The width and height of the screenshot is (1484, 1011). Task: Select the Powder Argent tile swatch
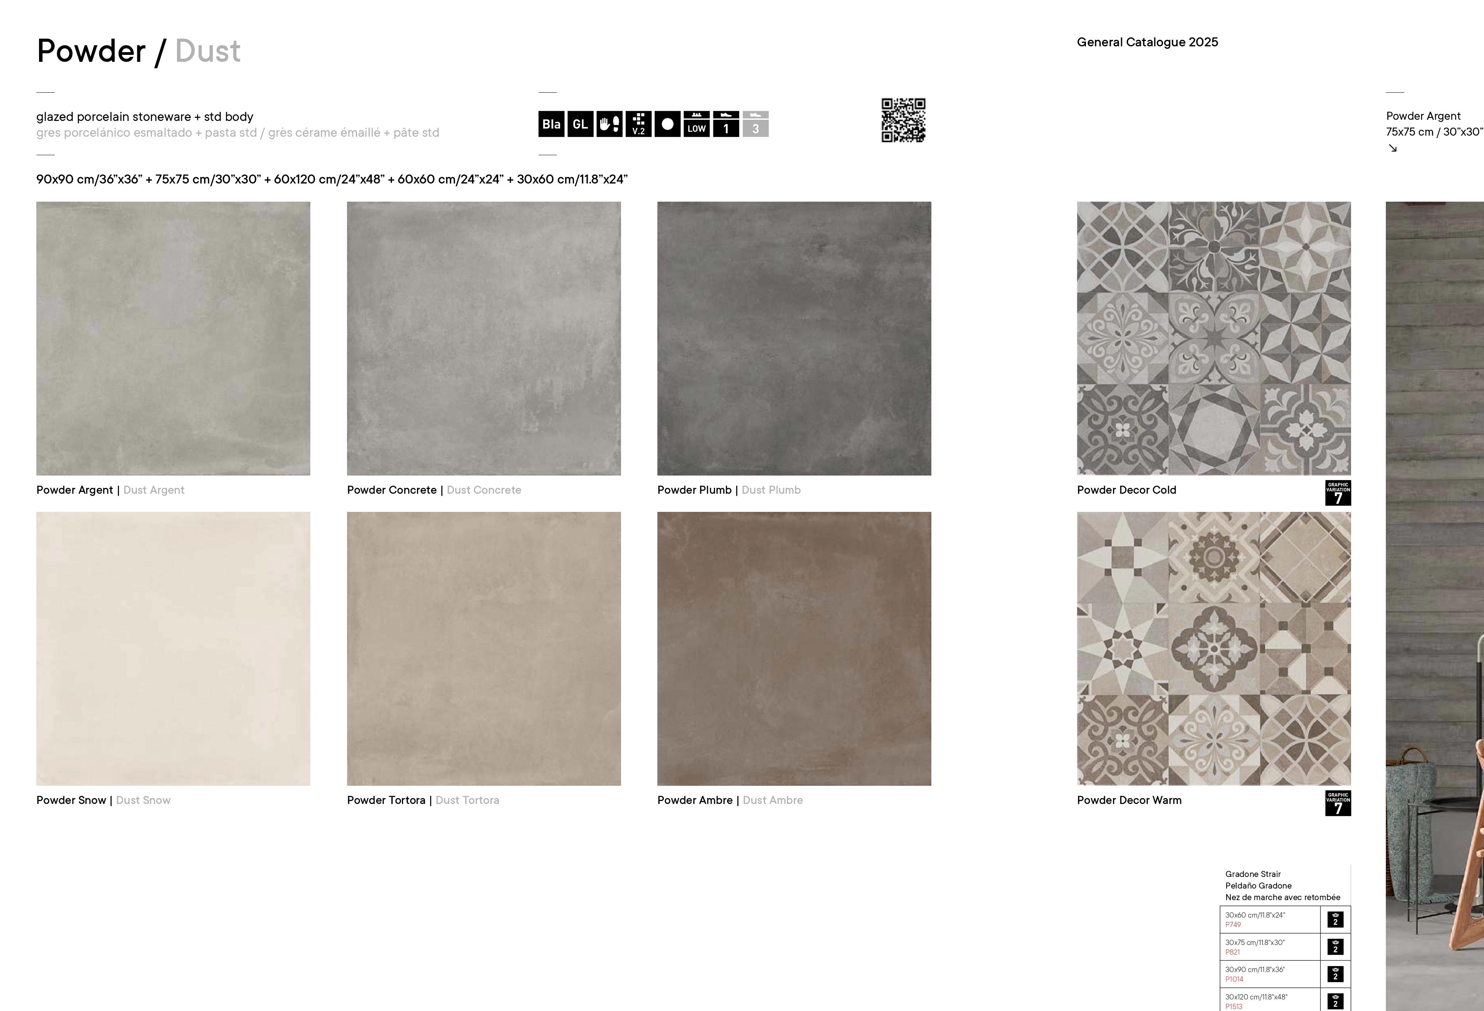(173, 338)
